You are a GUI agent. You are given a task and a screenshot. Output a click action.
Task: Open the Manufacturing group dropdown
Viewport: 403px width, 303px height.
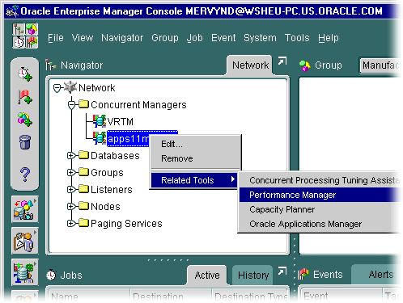(380, 65)
